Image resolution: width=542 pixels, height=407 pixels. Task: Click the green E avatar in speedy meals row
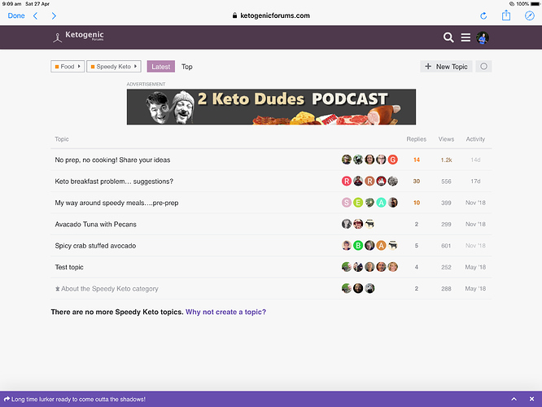(x=358, y=203)
